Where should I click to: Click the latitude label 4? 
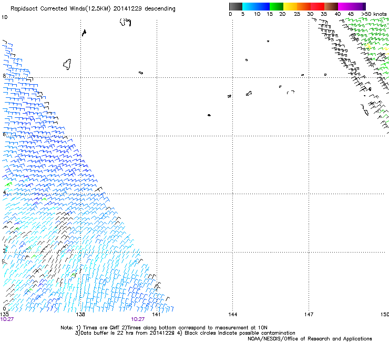(4, 192)
